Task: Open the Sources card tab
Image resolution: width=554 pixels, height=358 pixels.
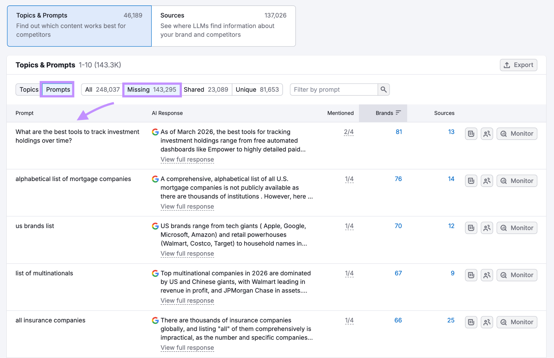Action: tap(223, 26)
